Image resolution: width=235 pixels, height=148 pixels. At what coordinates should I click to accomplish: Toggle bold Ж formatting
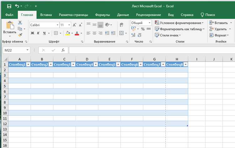[x=32, y=33]
